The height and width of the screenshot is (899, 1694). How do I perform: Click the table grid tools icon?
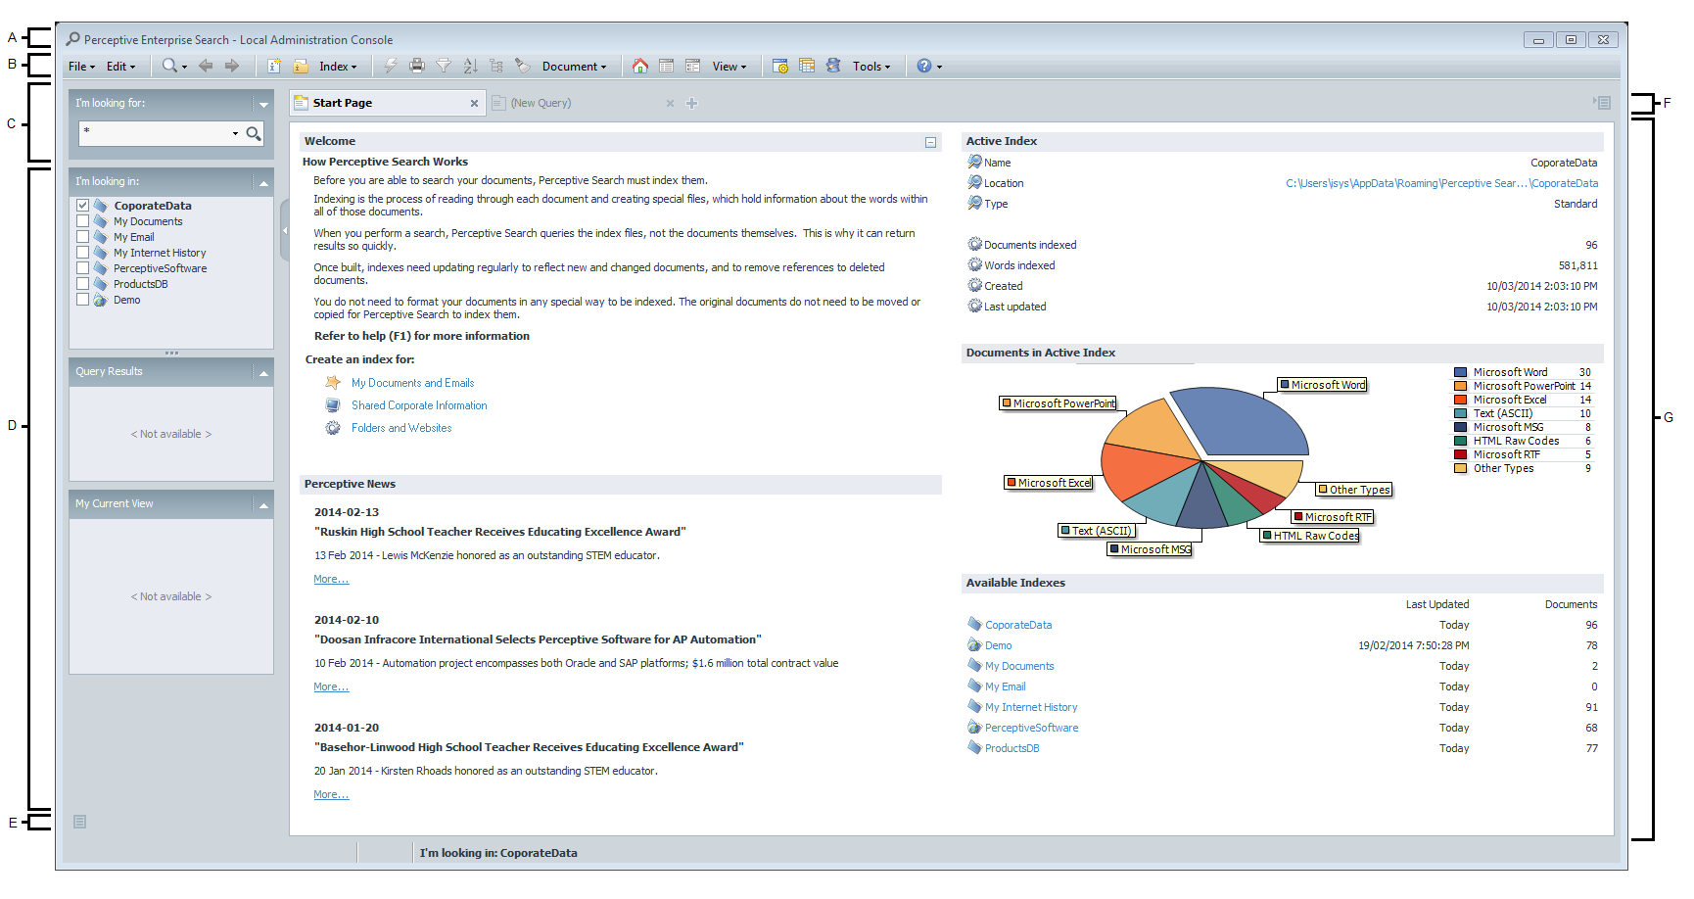pos(807,66)
